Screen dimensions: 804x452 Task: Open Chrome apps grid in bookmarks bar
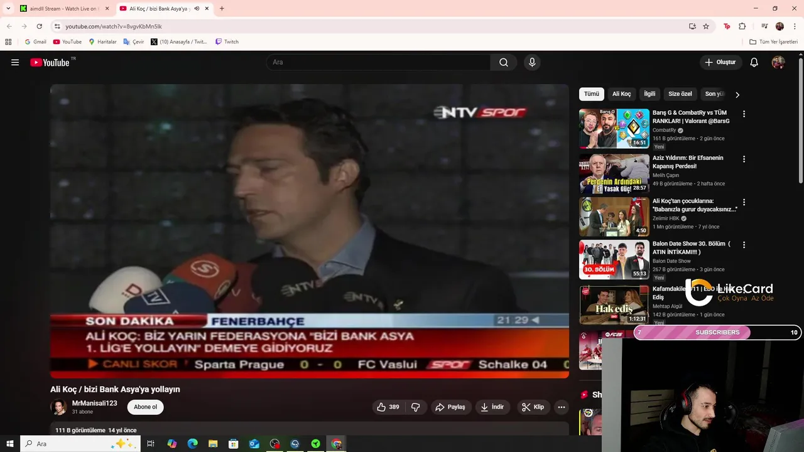[x=8, y=41]
